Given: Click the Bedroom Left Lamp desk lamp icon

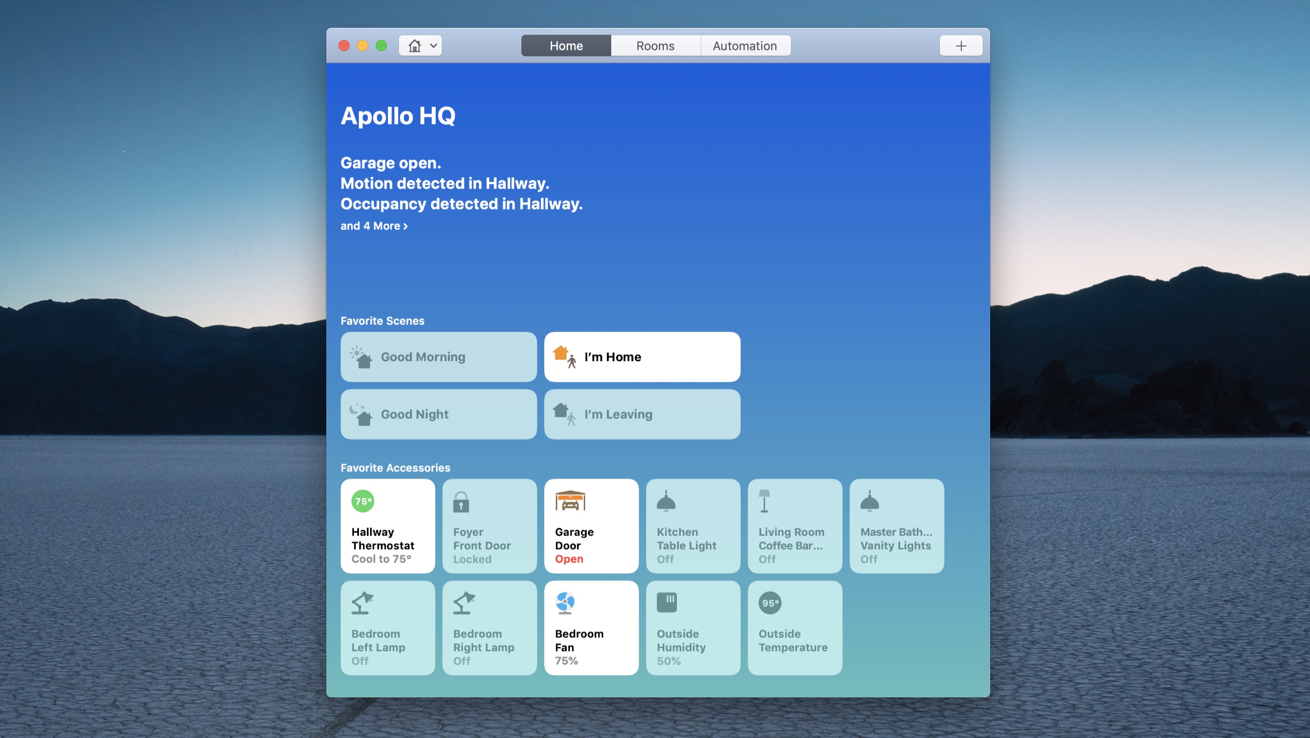Looking at the screenshot, I should click(362, 603).
